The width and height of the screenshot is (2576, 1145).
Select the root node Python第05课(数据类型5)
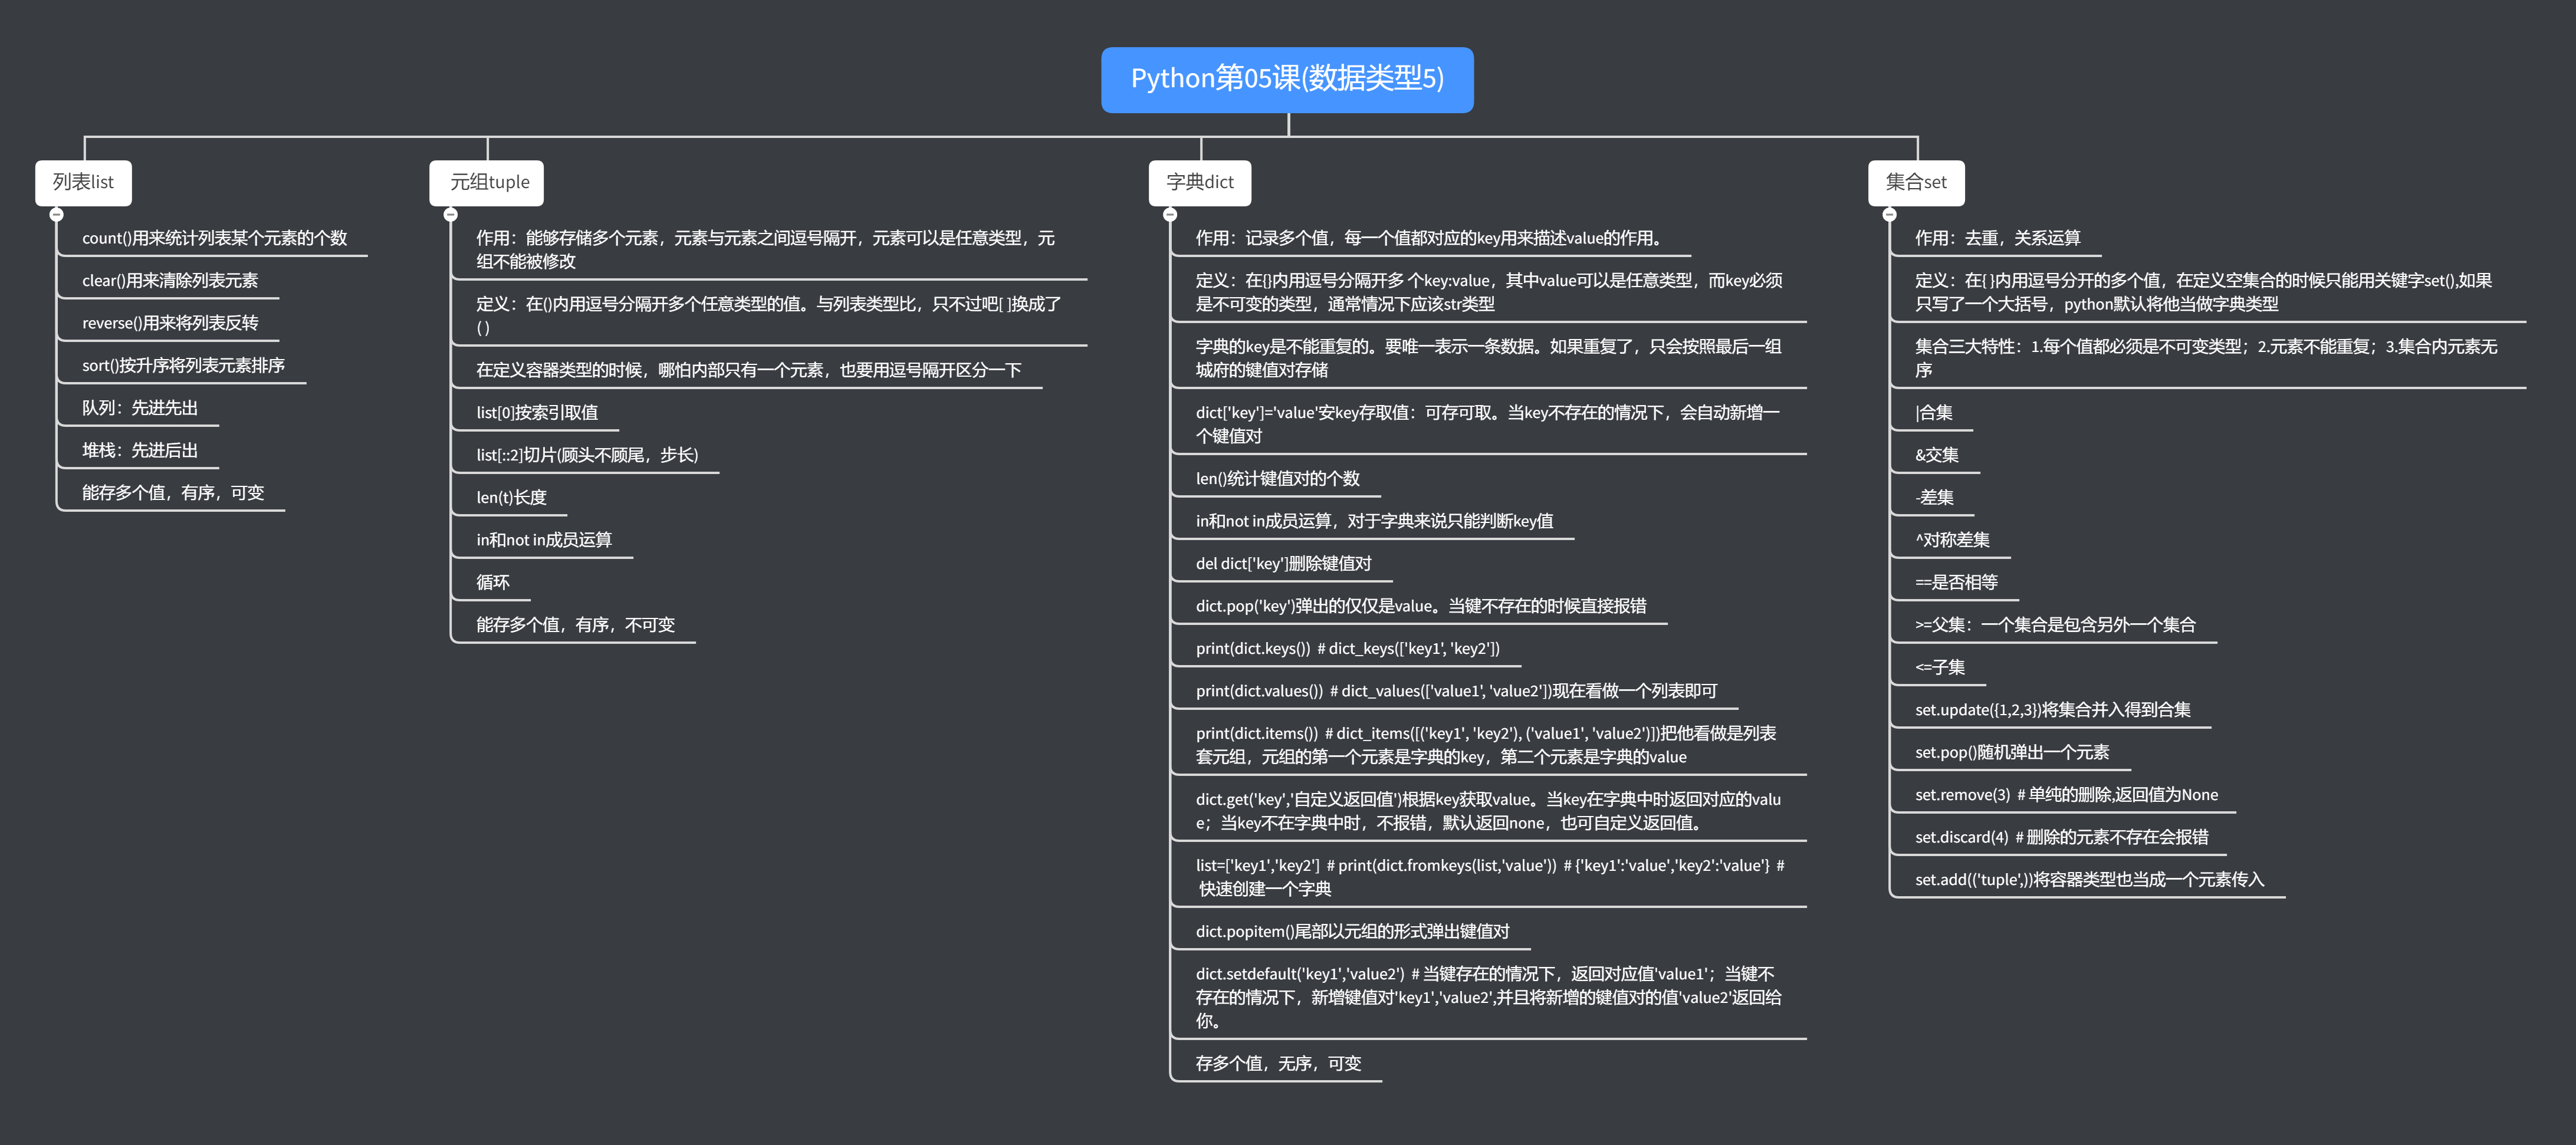point(1287,79)
